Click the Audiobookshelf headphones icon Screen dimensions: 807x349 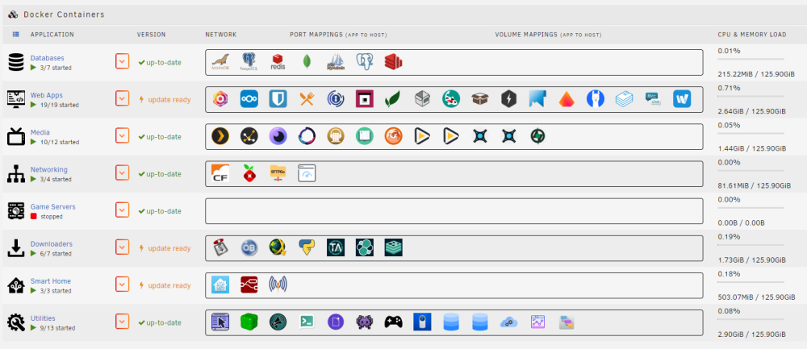pos(336,136)
